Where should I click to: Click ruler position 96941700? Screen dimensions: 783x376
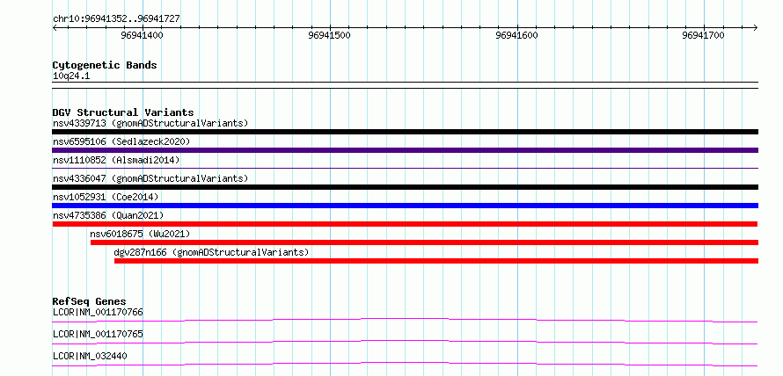[x=703, y=36]
